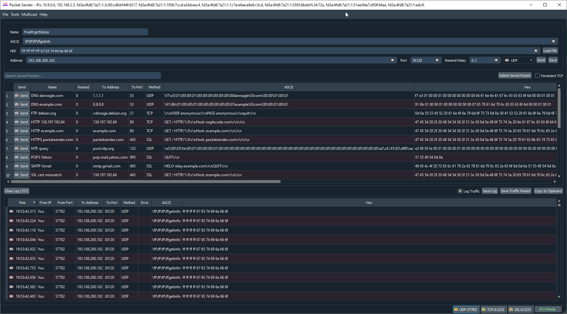The width and height of the screenshot is (567, 314).
Task: Click Clear Log (727) button
Action: [17, 191]
